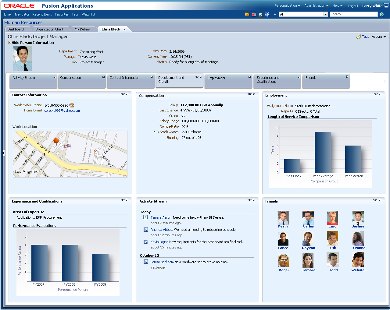This screenshot has width=390, height=310.
Task: Open the Personalization dropdown menu
Action: pyautogui.click(x=287, y=6)
